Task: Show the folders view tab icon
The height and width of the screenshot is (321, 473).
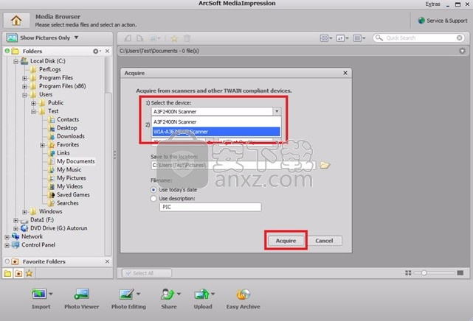Action: [7, 273]
